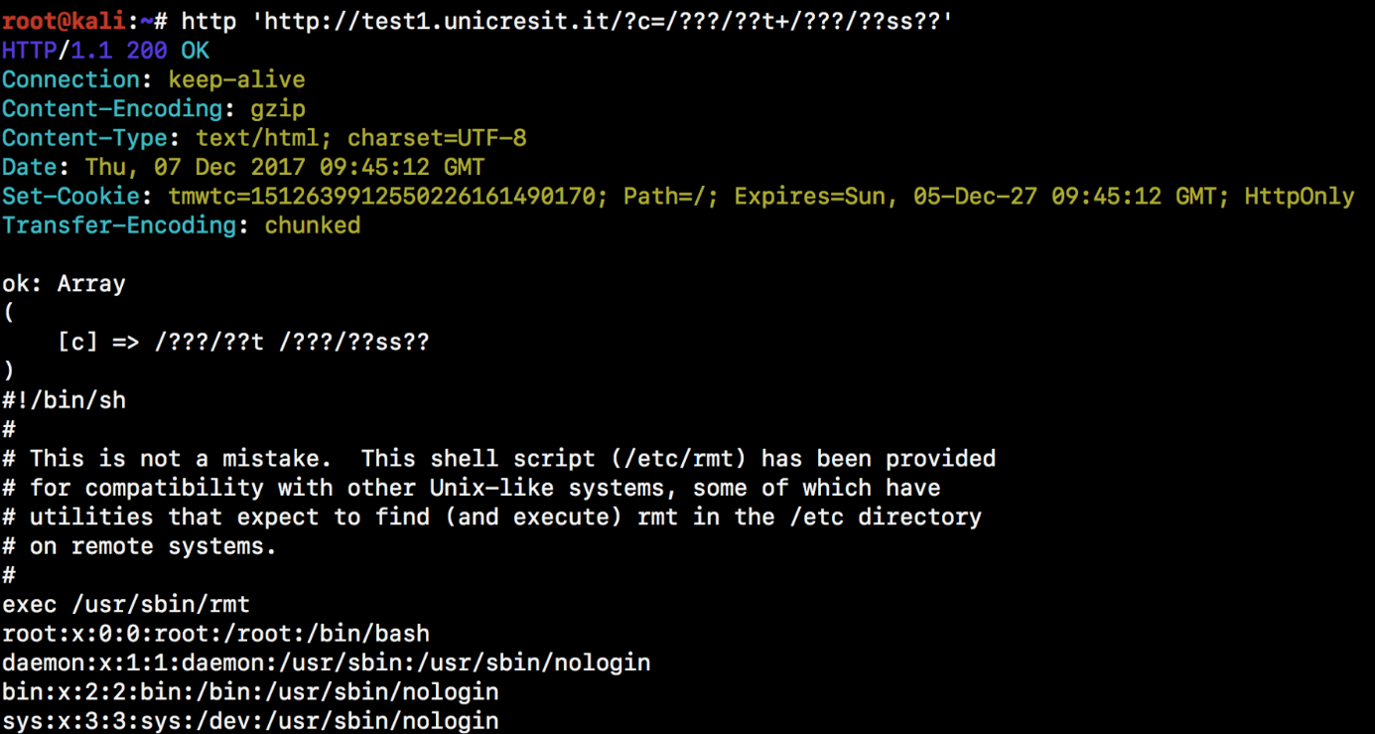The width and height of the screenshot is (1375, 734).
Task: Click the Date header timestamp
Action: [x=284, y=167]
